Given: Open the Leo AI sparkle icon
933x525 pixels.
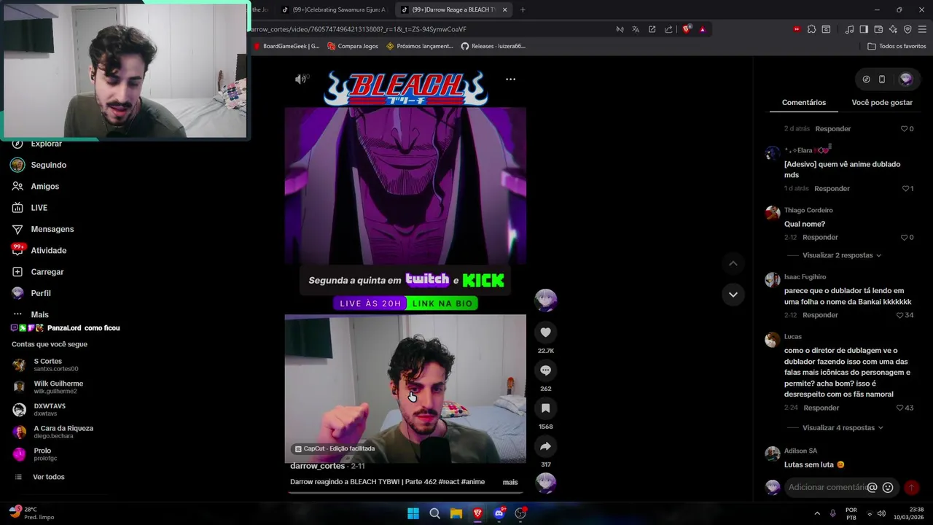Looking at the screenshot, I should click(893, 29).
